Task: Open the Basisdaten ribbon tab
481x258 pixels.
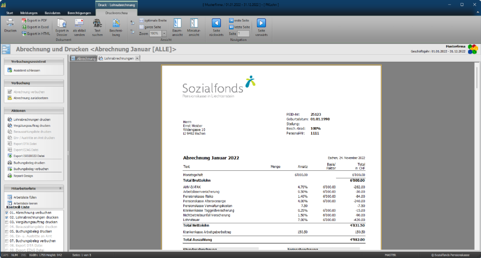Action: 53,13
